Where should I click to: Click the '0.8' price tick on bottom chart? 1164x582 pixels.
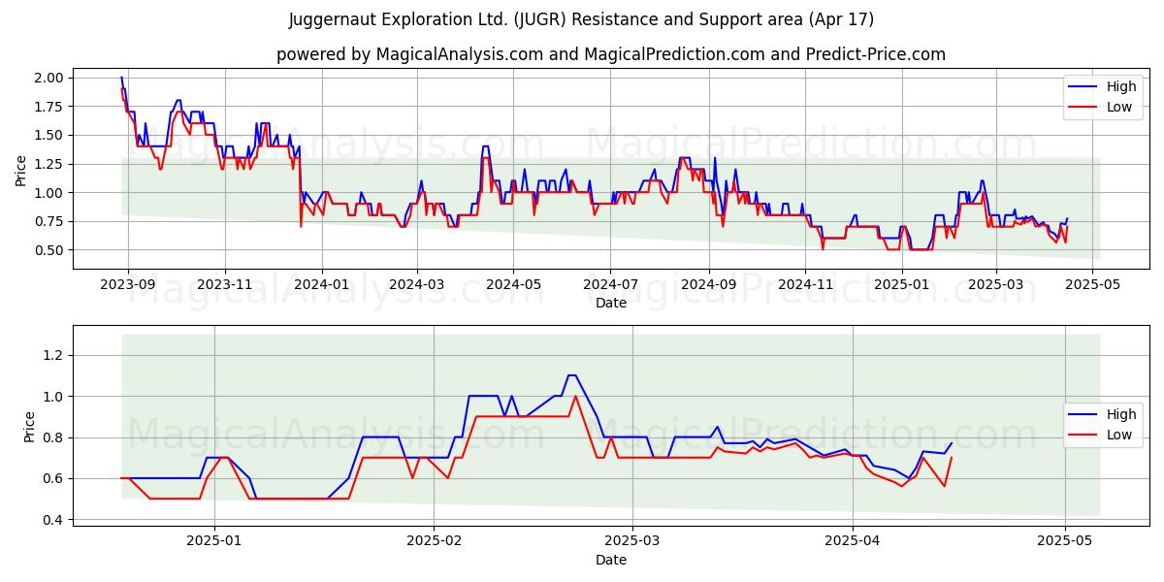(54, 438)
